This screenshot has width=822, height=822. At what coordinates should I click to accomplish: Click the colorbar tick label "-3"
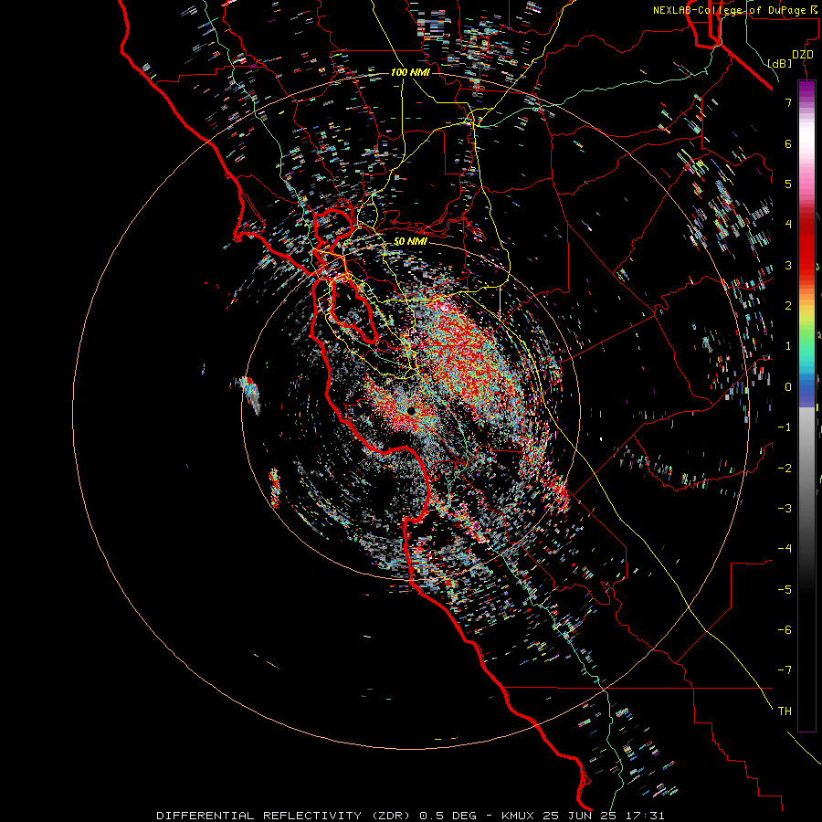point(785,508)
